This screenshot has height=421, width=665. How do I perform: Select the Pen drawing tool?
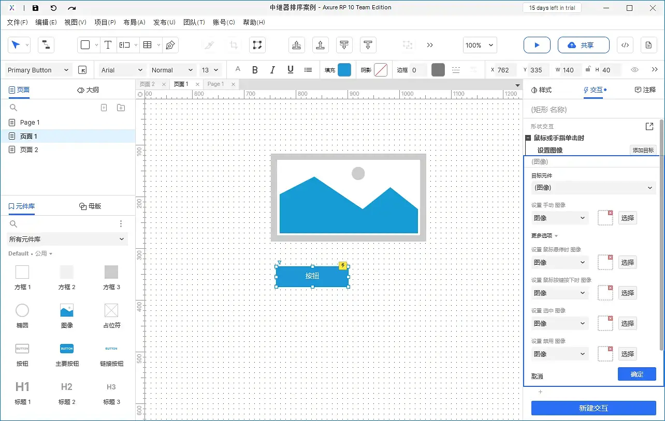(170, 45)
